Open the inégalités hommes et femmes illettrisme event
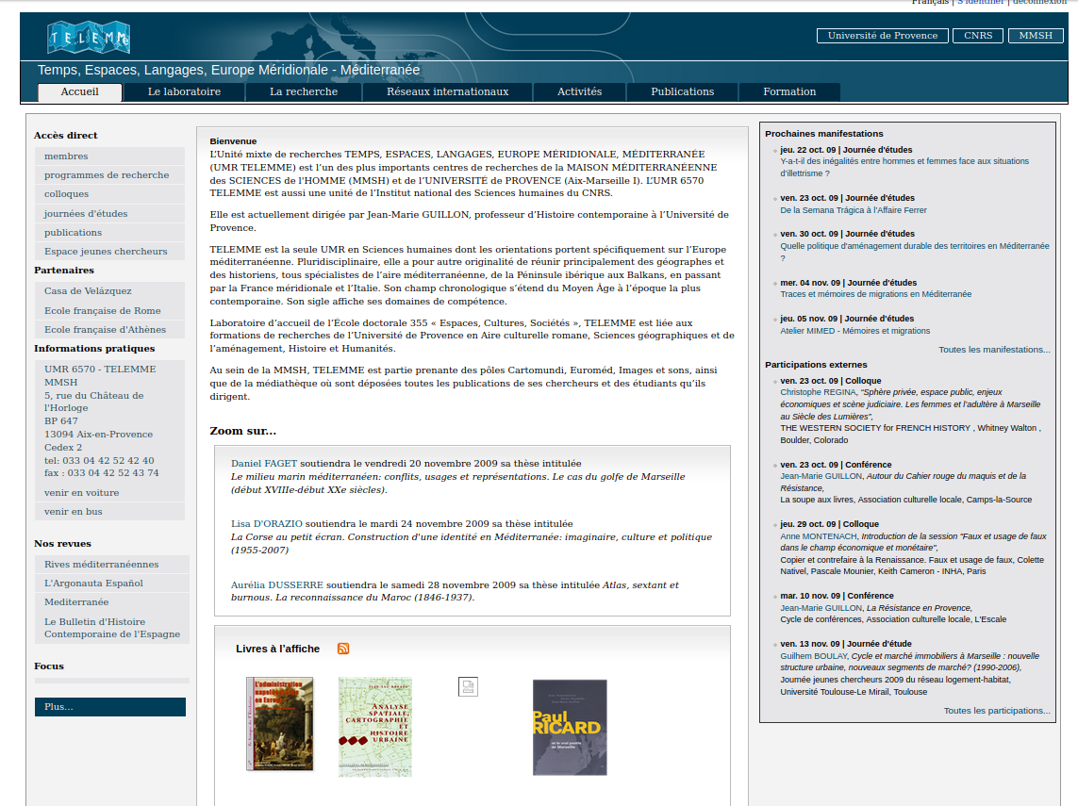The image size is (1078, 806). tap(904, 168)
